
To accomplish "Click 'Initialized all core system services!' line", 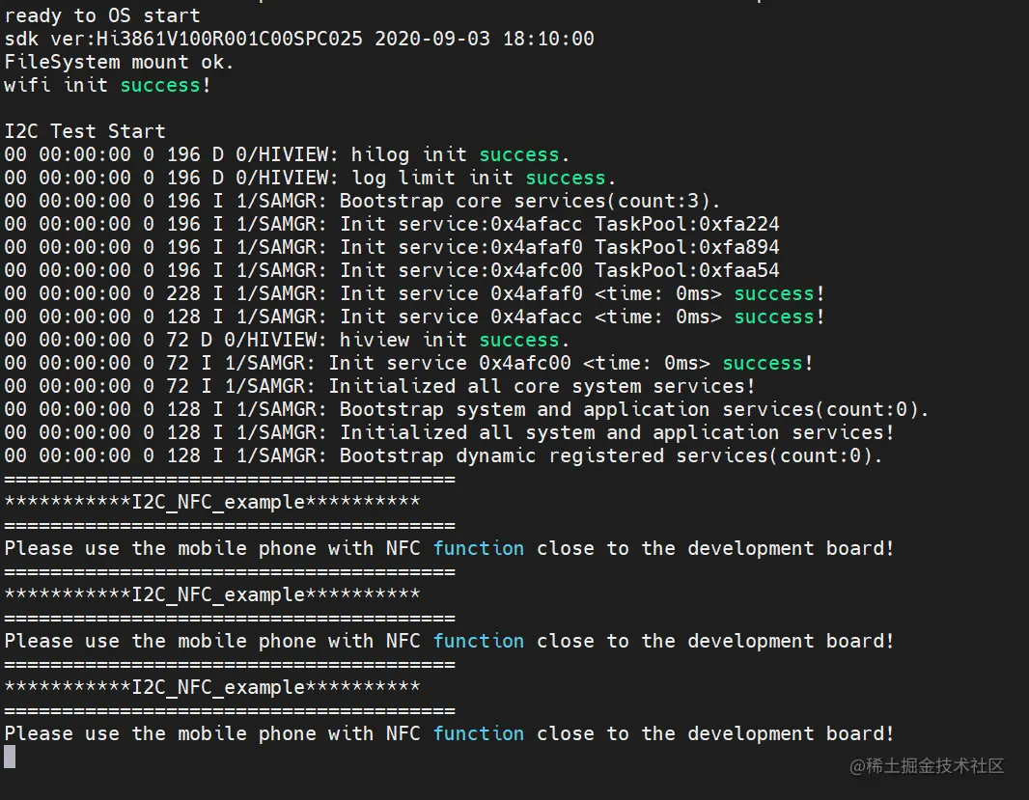I will click(x=380, y=386).
